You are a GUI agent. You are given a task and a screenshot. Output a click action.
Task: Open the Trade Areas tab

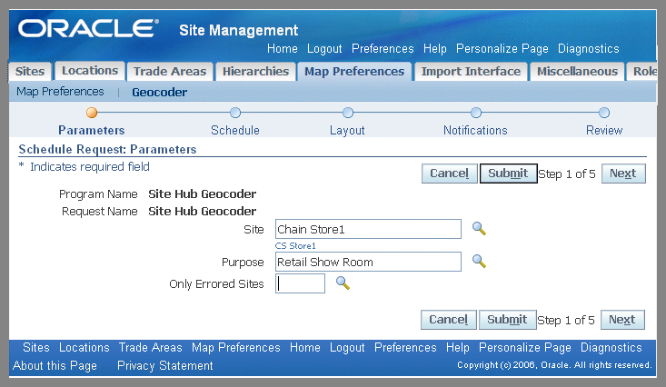[170, 71]
